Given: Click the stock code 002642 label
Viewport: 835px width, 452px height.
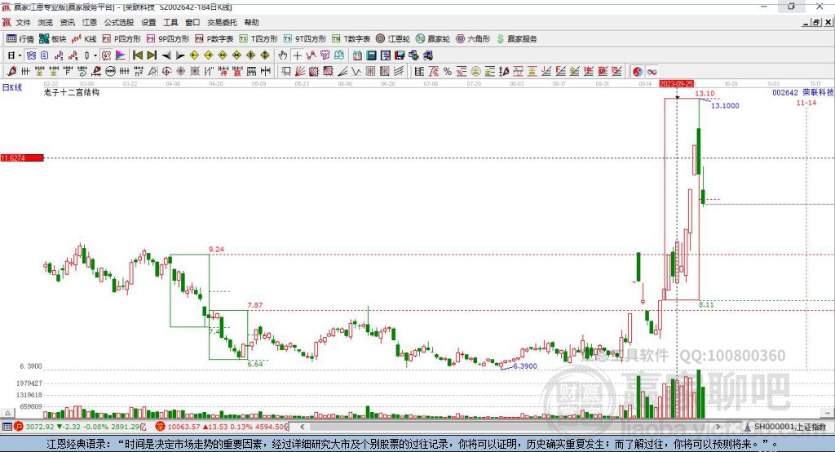Looking at the screenshot, I should 785,92.
